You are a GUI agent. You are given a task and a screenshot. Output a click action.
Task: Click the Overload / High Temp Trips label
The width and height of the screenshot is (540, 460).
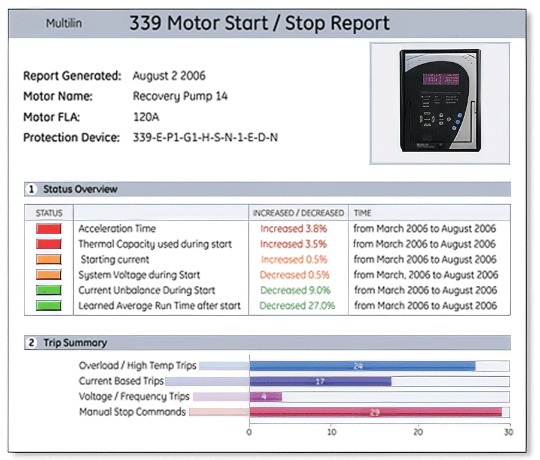tap(138, 365)
